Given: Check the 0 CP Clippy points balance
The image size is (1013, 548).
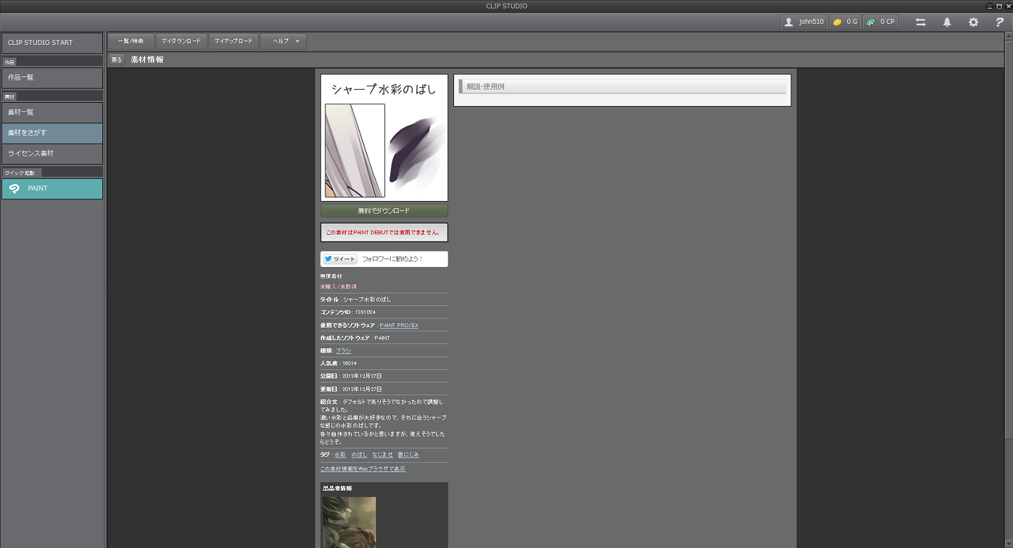Looking at the screenshot, I should point(880,22).
